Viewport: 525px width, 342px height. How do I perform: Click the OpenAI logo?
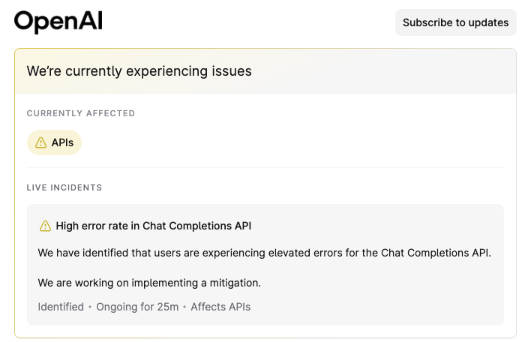coord(58,22)
